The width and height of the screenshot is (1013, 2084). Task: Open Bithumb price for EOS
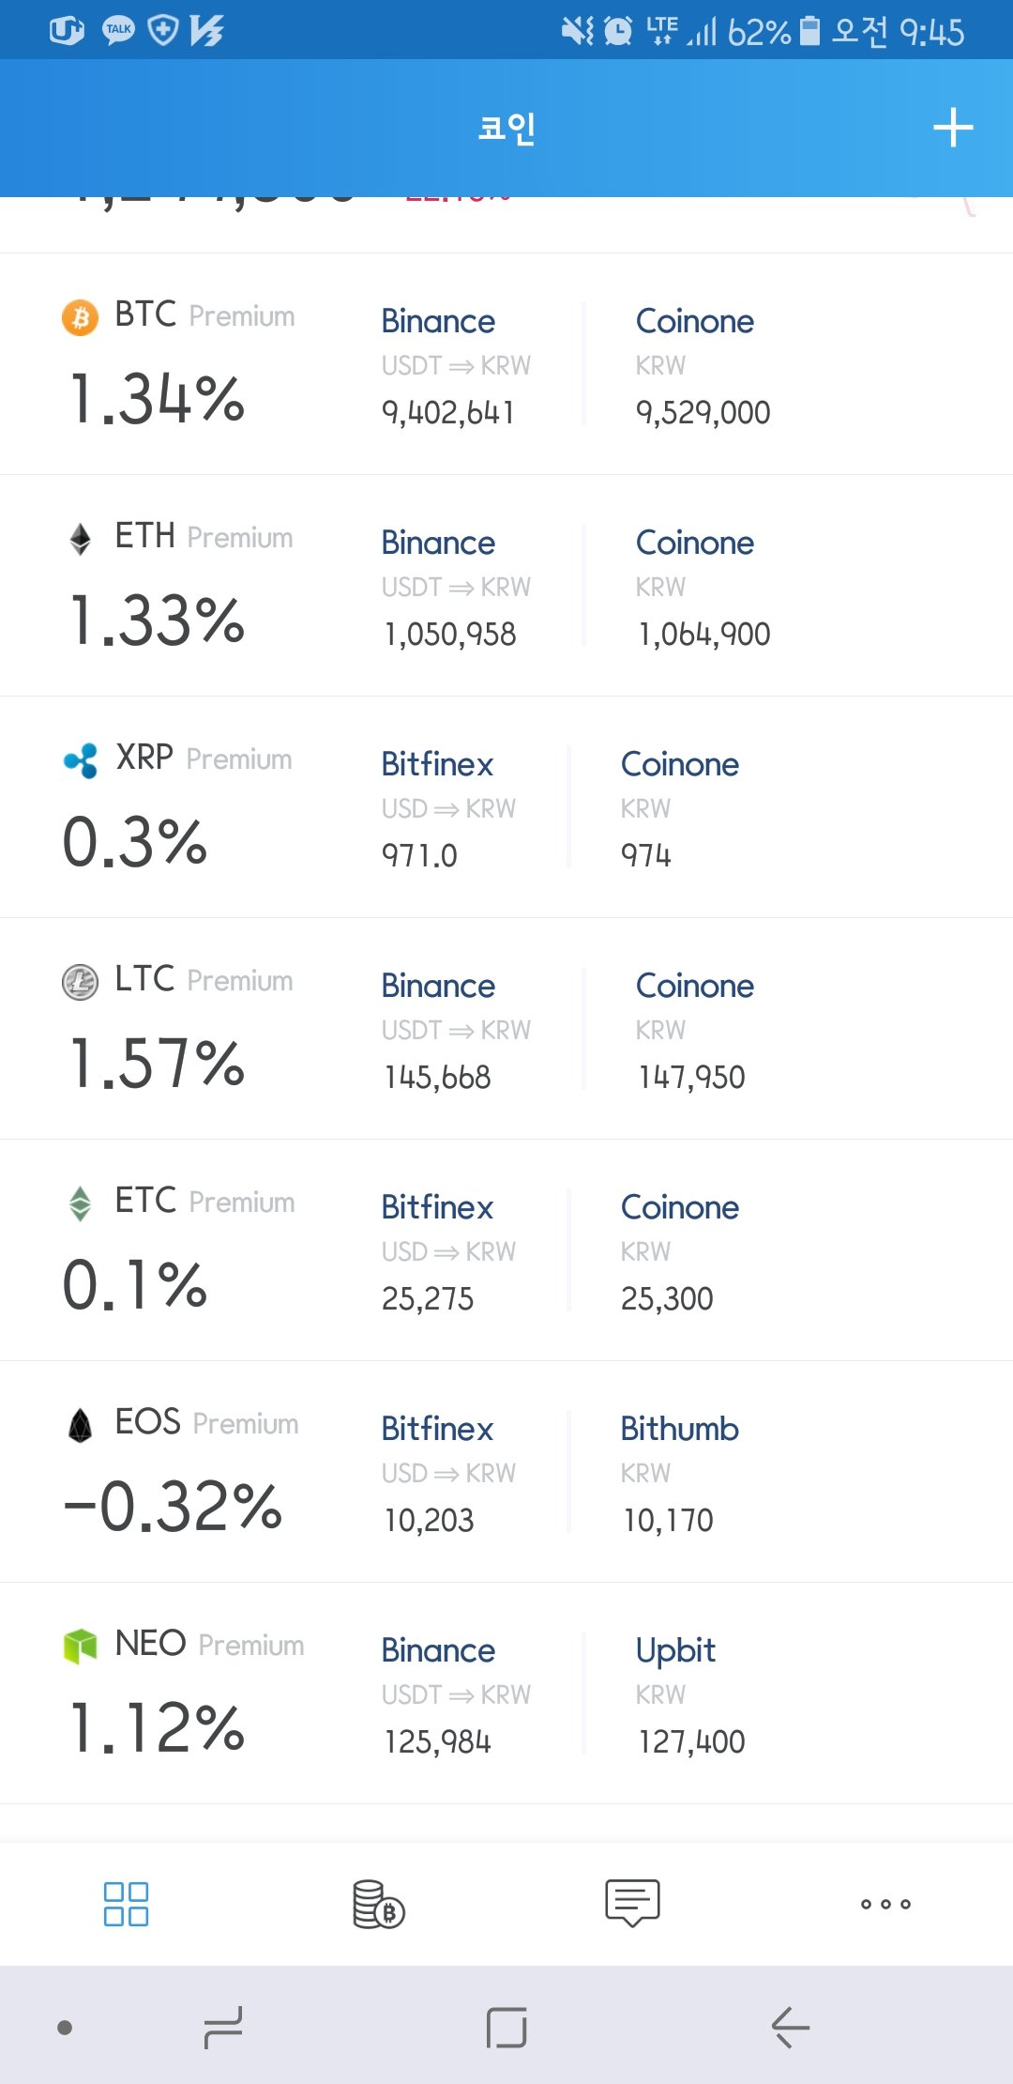[x=668, y=1520]
